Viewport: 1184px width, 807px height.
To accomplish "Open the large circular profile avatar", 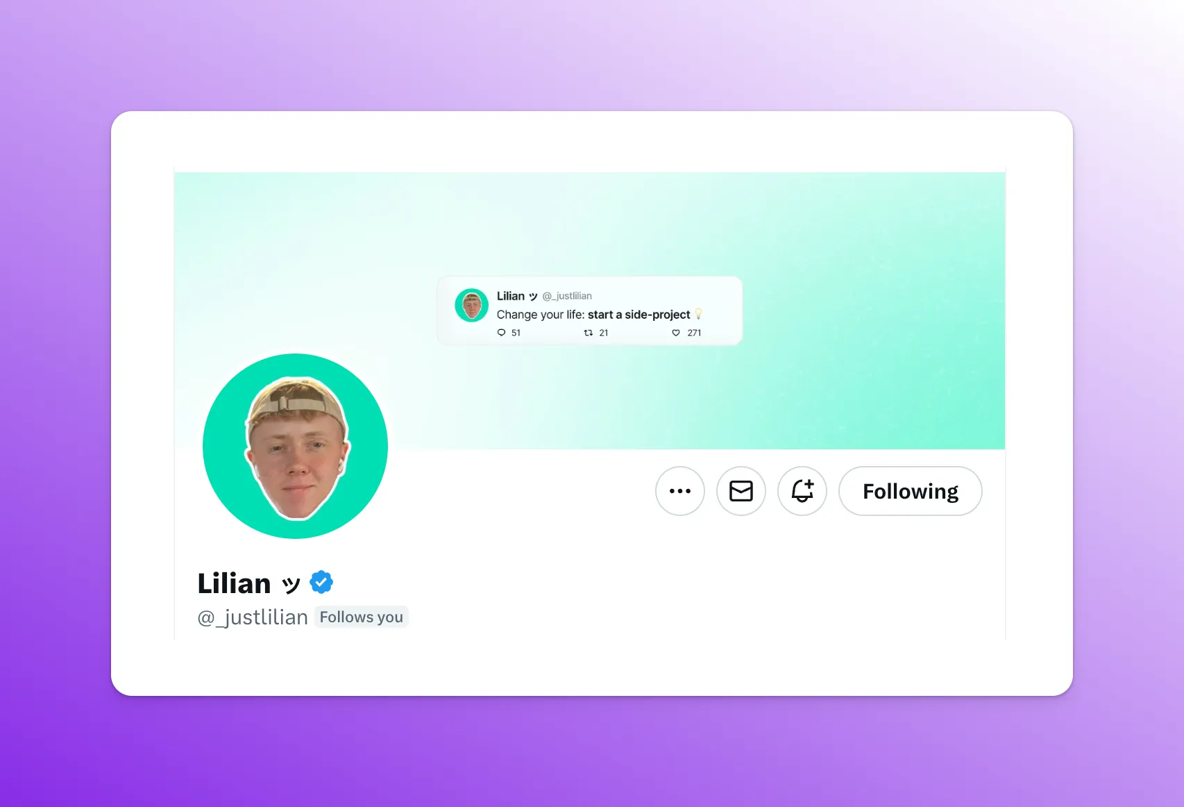I will 296,446.
